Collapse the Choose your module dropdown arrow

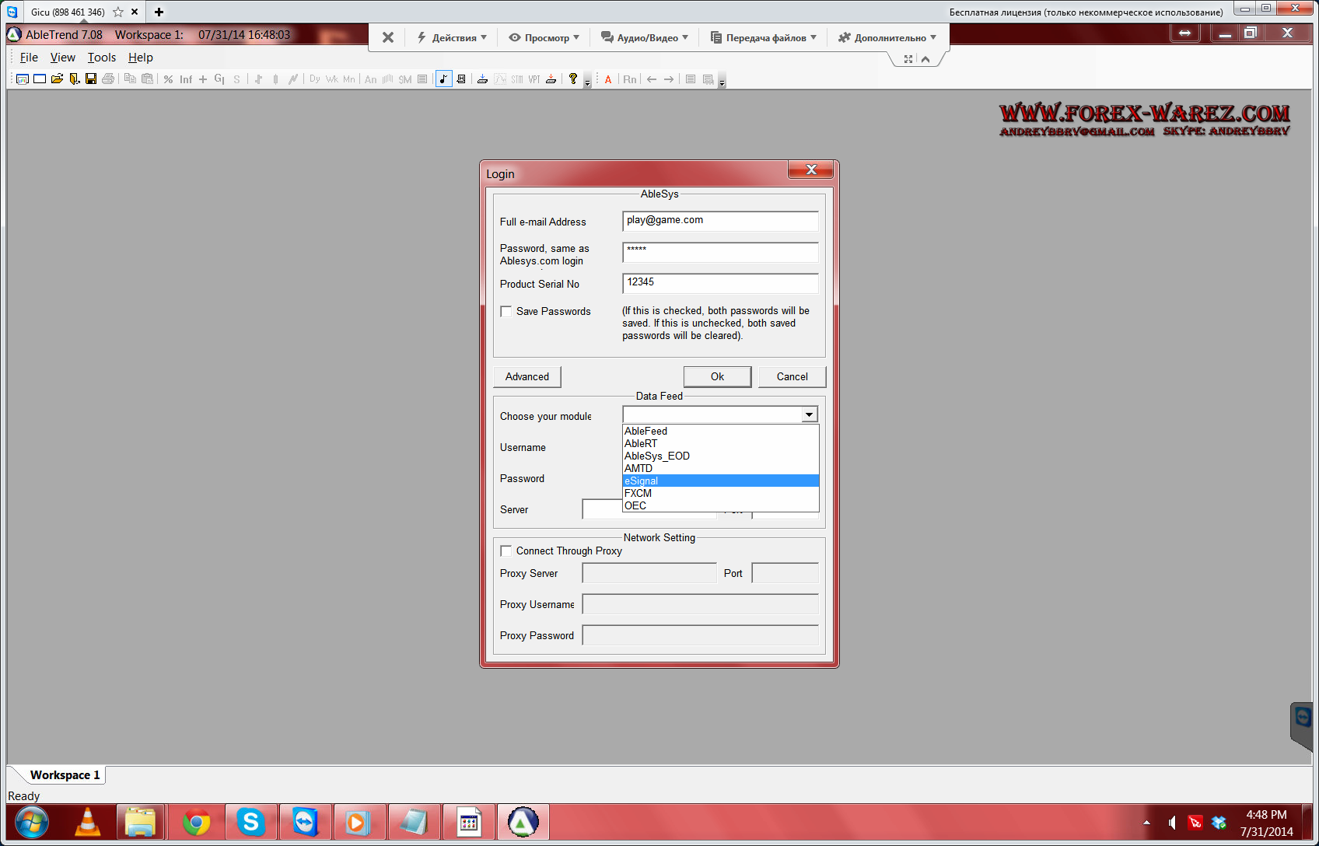809,414
